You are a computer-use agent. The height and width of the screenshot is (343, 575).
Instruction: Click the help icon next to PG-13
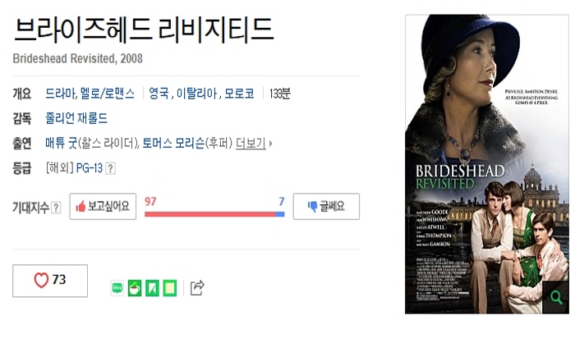[110, 168]
